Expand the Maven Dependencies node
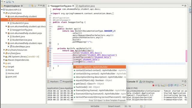Screen dimensions: 192x108 click(x=4, y=60)
